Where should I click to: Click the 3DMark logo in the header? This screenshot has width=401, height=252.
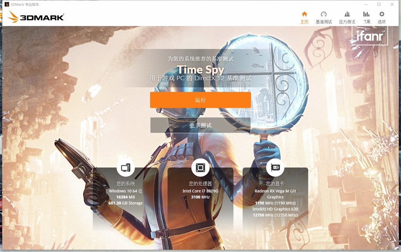[x=36, y=17]
